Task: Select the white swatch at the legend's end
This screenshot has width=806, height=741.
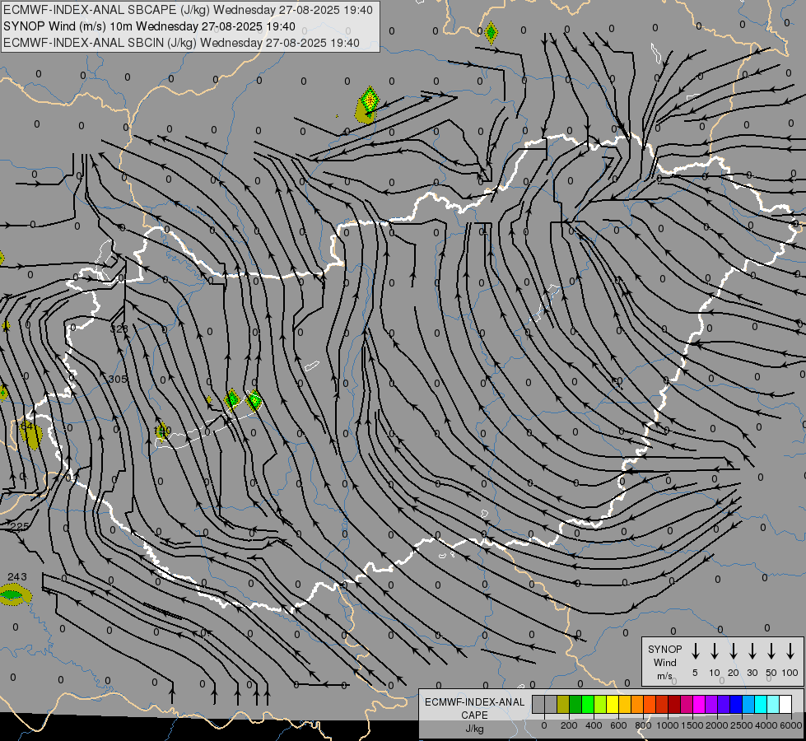Action: click(785, 704)
